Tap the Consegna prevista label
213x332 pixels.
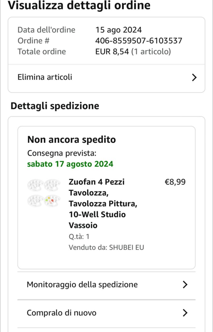pyautogui.click(x=62, y=153)
